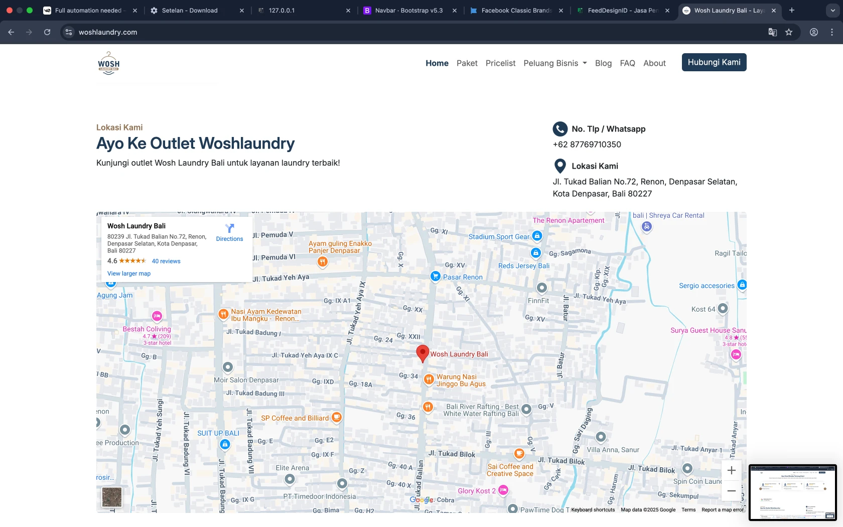The width and height of the screenshot is (843, 527).
Task: Click Glory Kost 2 lodging marker
Action: point(503,490)
